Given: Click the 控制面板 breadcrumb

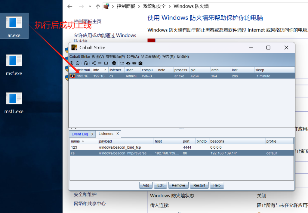Looking at the screenshot, I should coord(126,6).
